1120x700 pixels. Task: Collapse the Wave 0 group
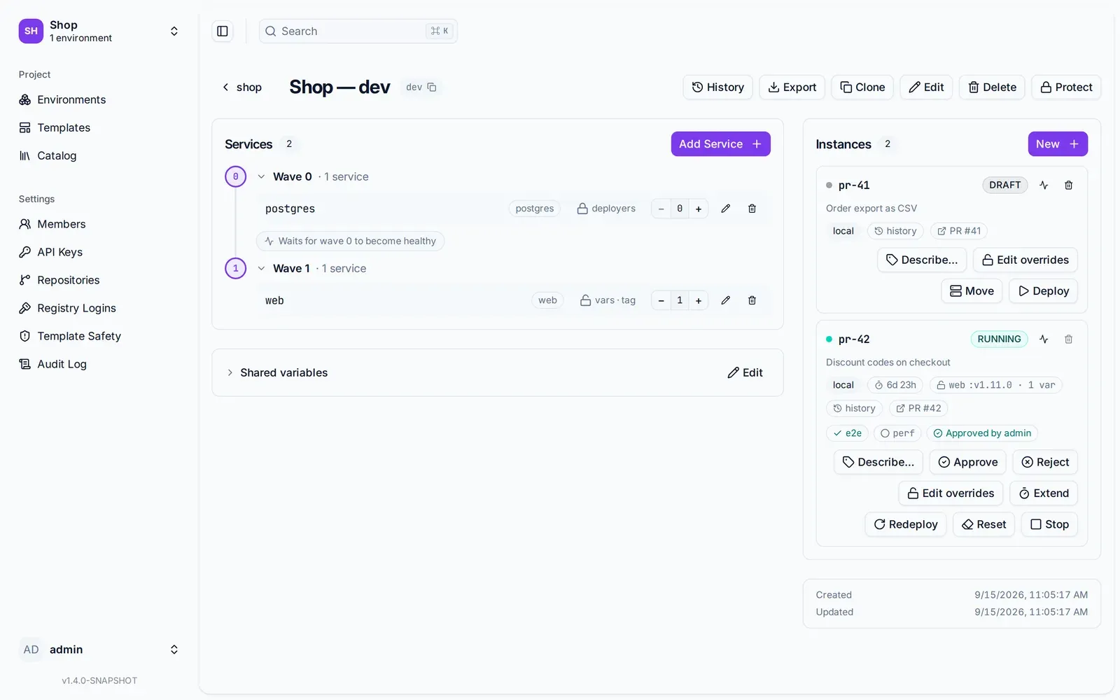pyautogui.click(x=261, y=176)
